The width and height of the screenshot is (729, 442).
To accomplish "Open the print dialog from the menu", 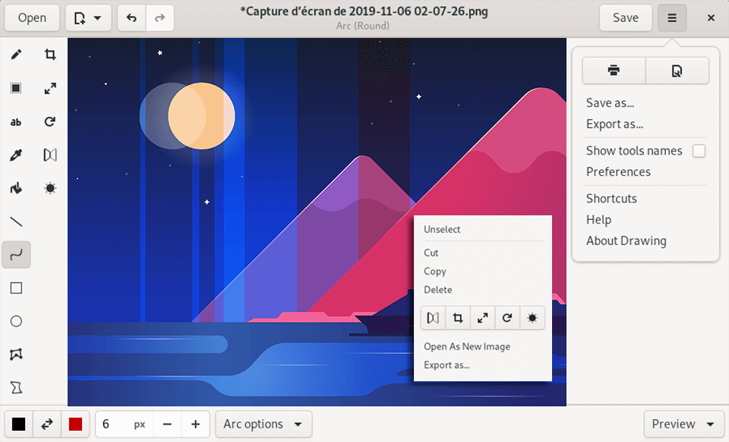I will [x=614, y=70].
